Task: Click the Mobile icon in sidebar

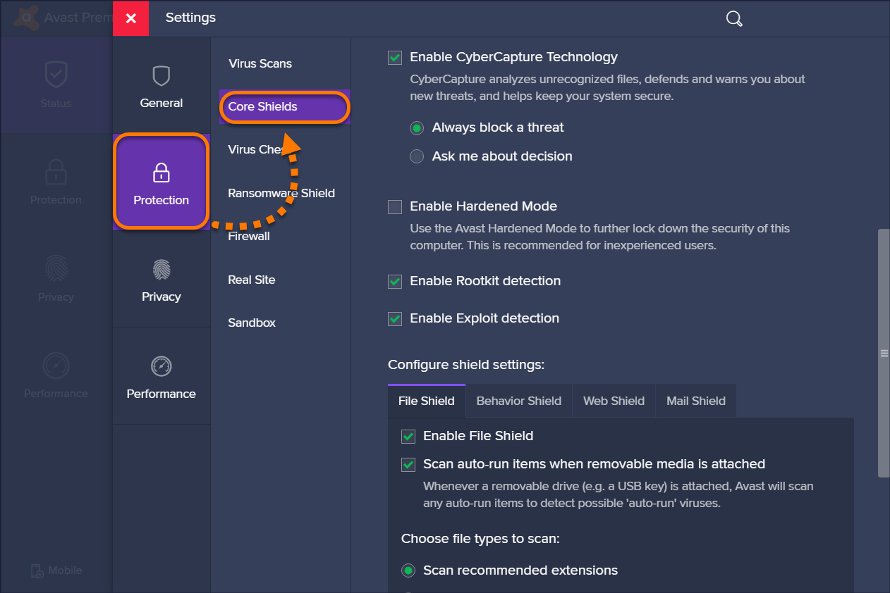Action: 38,570
